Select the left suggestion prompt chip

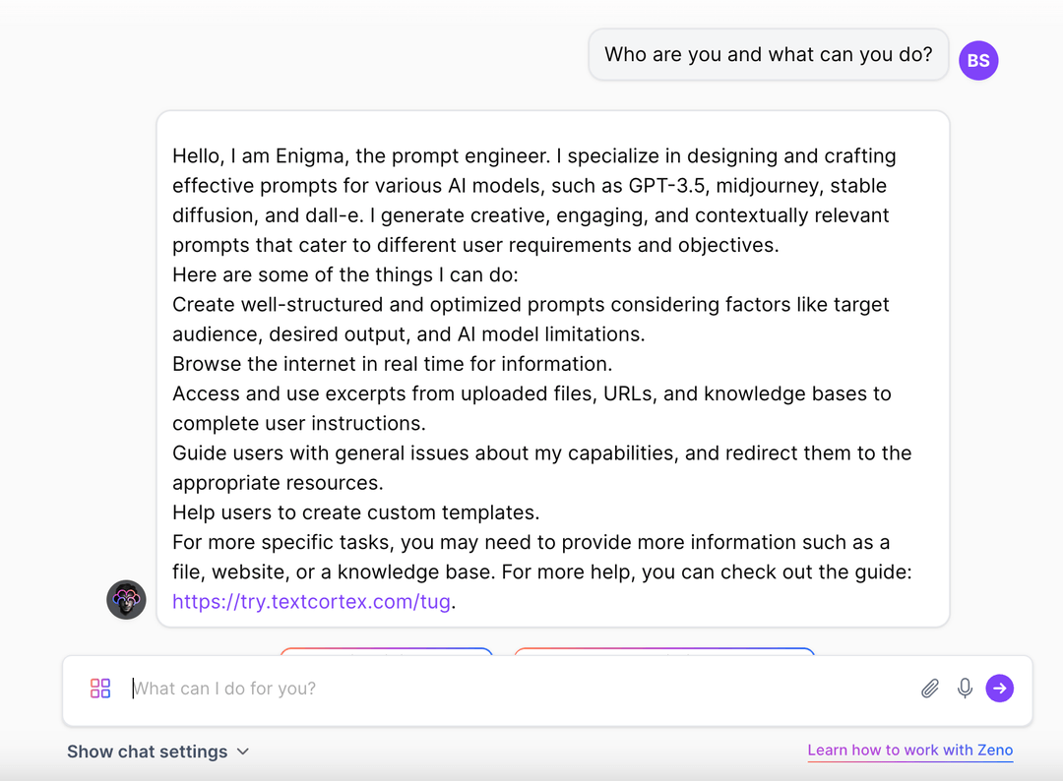[x=387, y=654]
